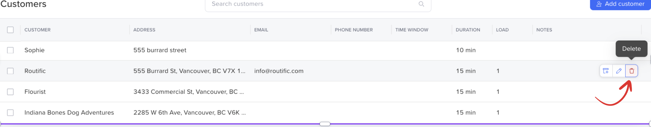Tick the Routific row checkbox
This screenshot has width=651, height=127.
point(10,71)
